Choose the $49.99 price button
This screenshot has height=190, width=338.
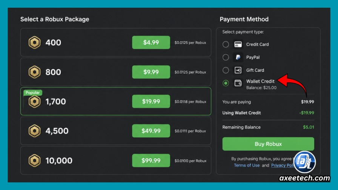[151, 131]
